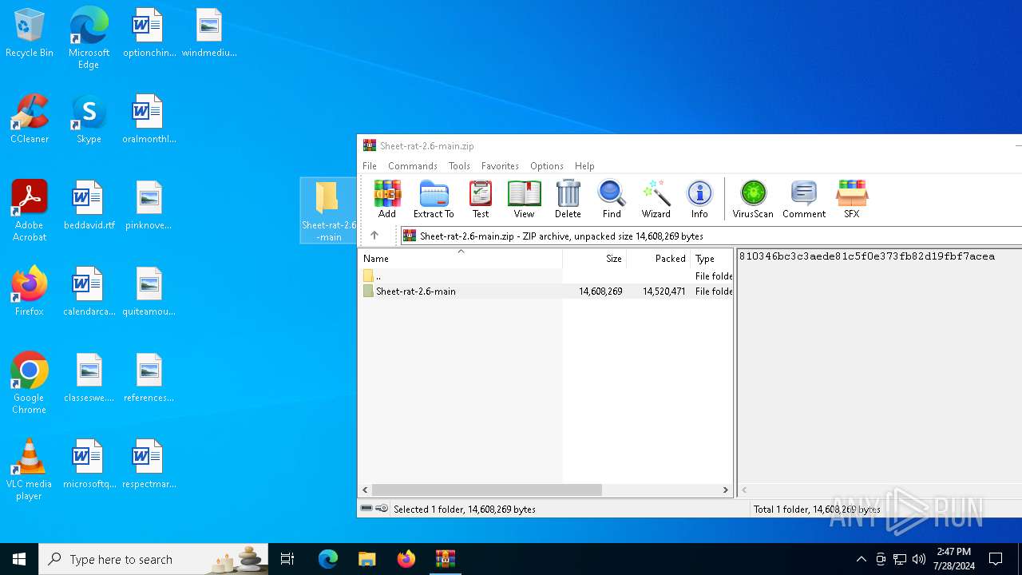
Task: Open Microsoft Edge from taskbar
Action: 328,559
